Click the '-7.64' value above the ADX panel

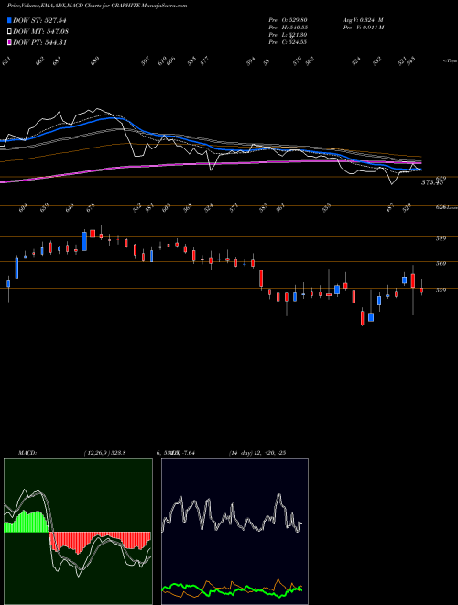tap(188, 453)
